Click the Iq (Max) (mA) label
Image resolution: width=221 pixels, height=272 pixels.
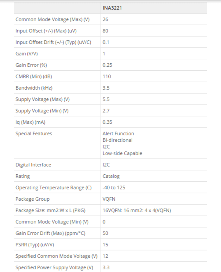click(x=30, y=122)
